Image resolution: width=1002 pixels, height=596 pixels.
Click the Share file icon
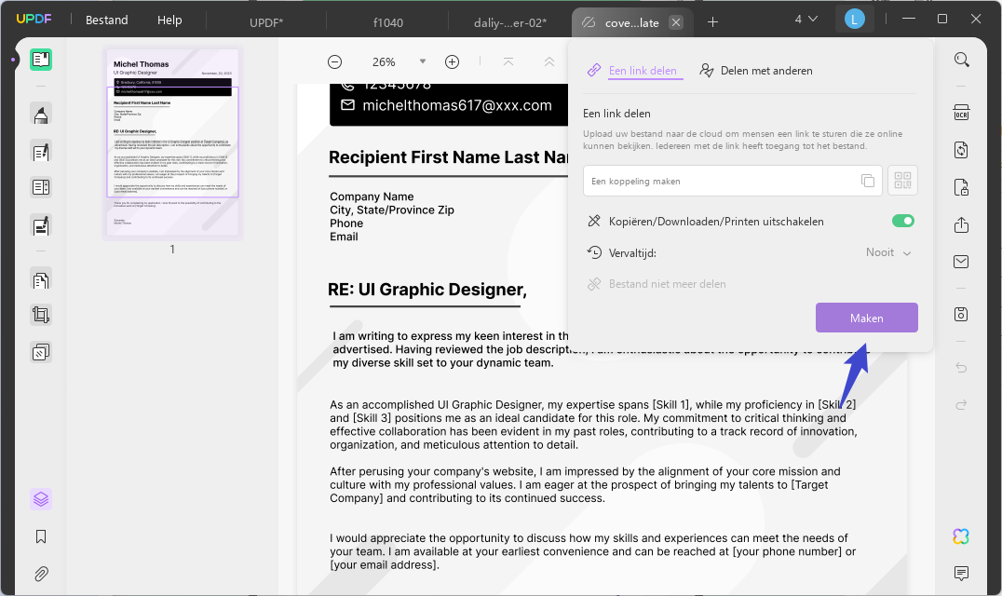tap(961, 224)
